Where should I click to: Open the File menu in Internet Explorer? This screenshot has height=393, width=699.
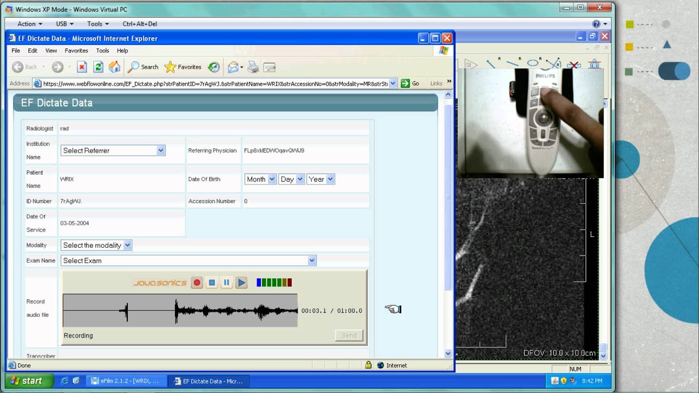(16, 51)
